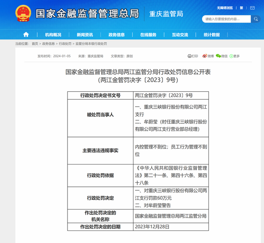The image size is (264, 243).
Task: Open 在线服务 menu
Action: [148, 35]
